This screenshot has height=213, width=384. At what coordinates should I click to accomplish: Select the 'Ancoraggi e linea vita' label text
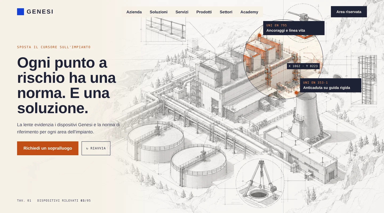coord(286,31)
